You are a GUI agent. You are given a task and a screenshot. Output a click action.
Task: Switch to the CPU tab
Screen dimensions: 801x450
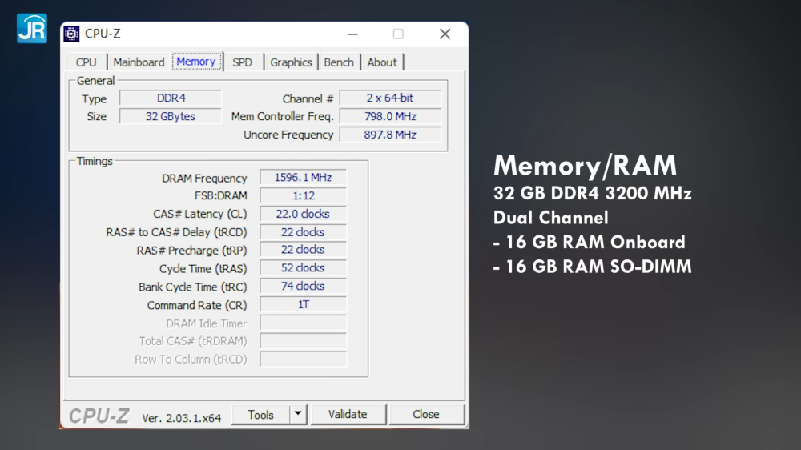coord(86,62)
